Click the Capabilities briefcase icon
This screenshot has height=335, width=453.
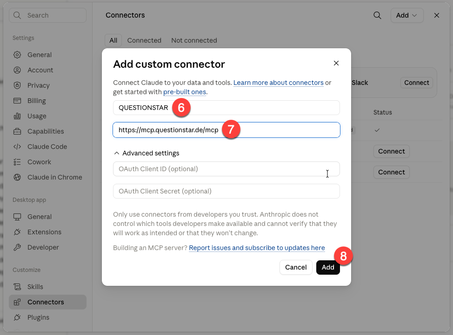[17, 131]
